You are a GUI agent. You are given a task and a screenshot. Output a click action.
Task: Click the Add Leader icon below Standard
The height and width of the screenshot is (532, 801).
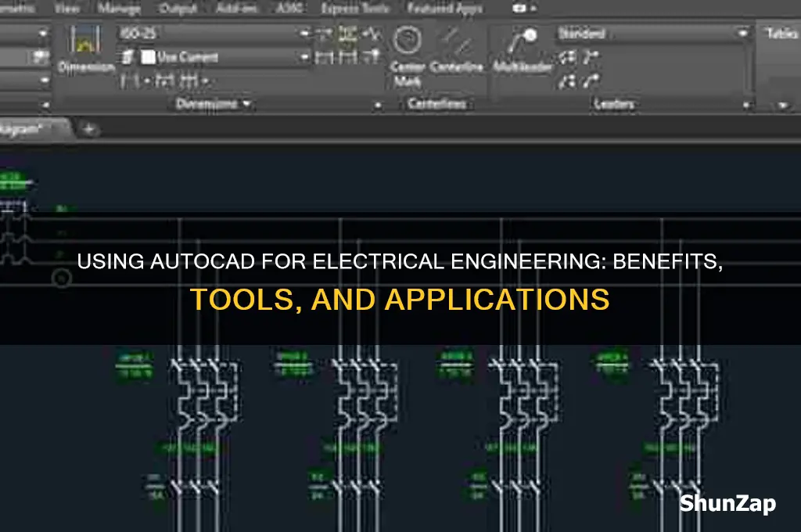pos(567,57)
